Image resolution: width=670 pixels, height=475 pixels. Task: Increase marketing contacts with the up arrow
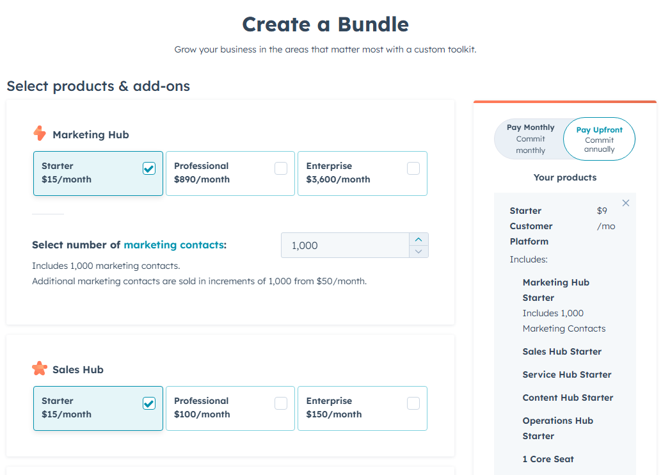click(419, 239)
